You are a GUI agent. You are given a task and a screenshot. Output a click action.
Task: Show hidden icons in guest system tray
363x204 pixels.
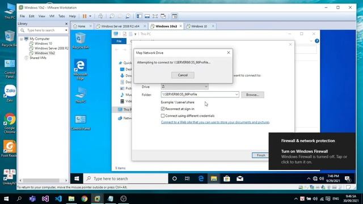[309, 178]
